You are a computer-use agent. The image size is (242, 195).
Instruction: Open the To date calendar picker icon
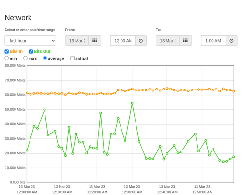185,41
